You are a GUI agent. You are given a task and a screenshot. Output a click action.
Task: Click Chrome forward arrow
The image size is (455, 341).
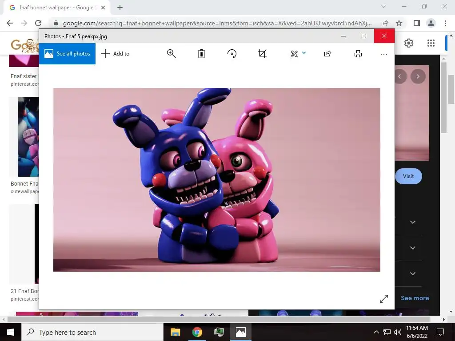24,23
